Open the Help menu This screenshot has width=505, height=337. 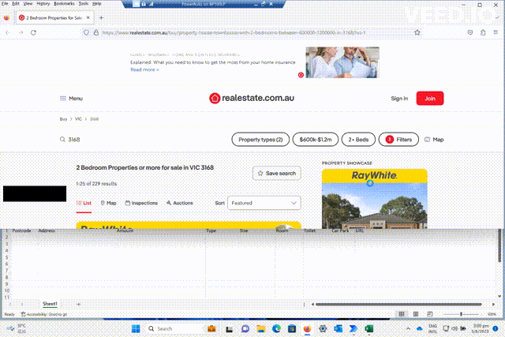(96, 3)
